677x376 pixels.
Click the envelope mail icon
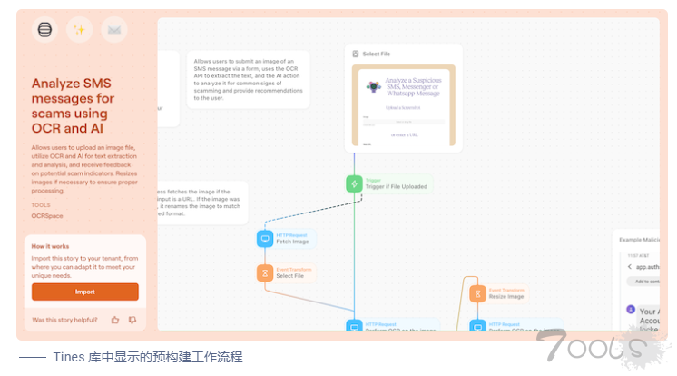click(114, 29)
